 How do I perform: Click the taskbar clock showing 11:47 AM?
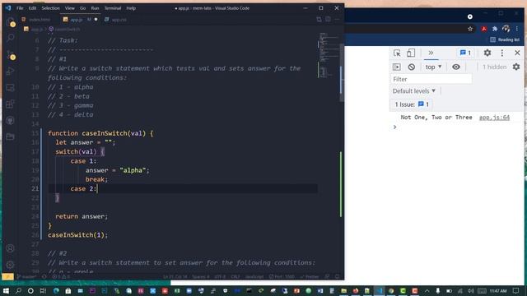click(x=498, y=291)
